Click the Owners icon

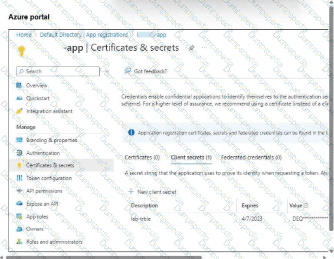pos(19,229)
